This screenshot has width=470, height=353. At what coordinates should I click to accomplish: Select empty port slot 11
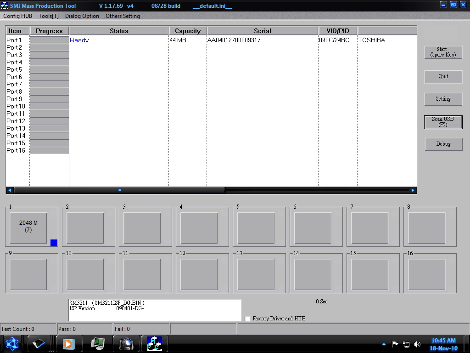[142, 274]
